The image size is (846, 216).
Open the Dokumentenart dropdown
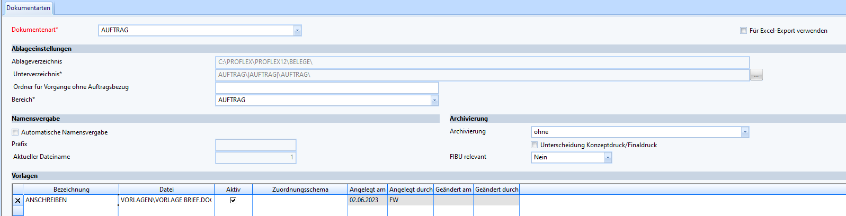click(x=297, y=31)
